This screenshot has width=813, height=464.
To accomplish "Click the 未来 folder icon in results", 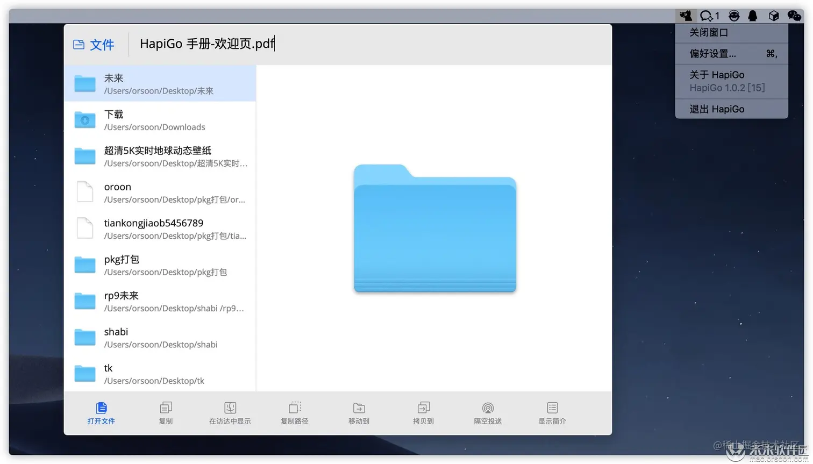I will [x=85, y=84].
